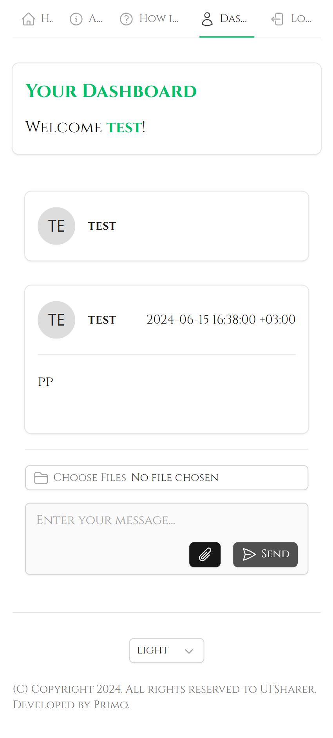
Task: Click the TE avatar in user card
Action: coord(56,226)
